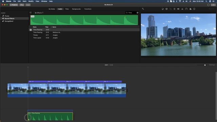217x122 pixels.
Task: Sort the list by Name column header
Action: point(35,27)
